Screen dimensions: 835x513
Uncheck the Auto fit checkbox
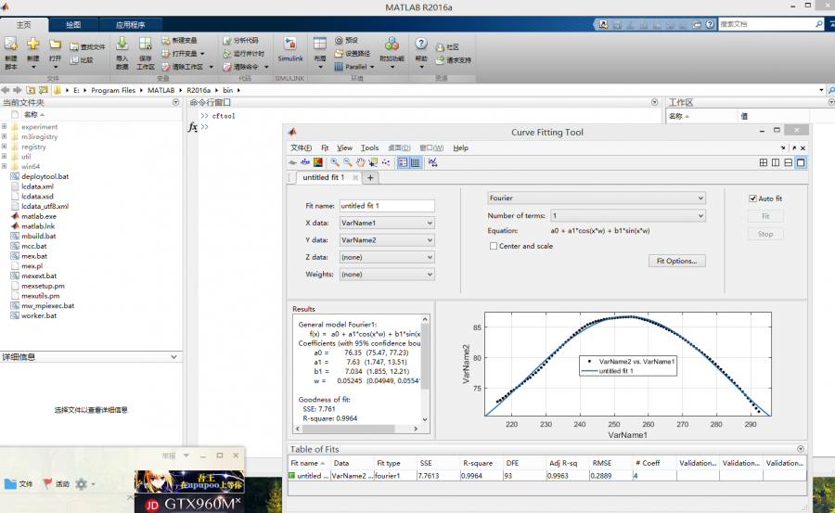point(753,199)
